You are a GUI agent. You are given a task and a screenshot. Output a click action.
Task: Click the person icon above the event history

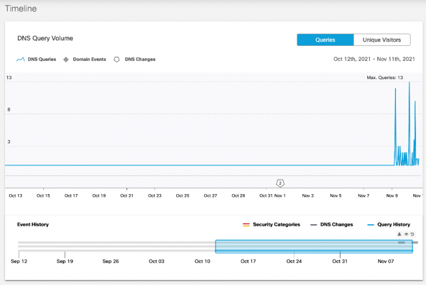[x=399, y=235]
